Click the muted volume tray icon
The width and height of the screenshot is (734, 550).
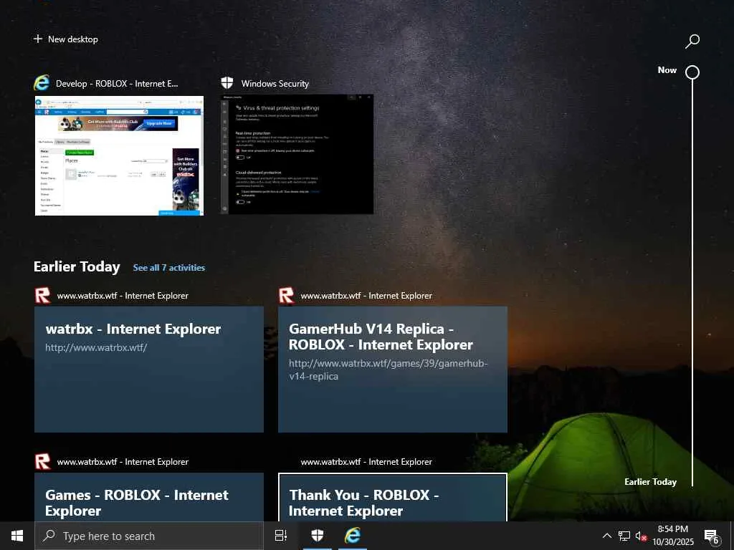tap(641, 536)
